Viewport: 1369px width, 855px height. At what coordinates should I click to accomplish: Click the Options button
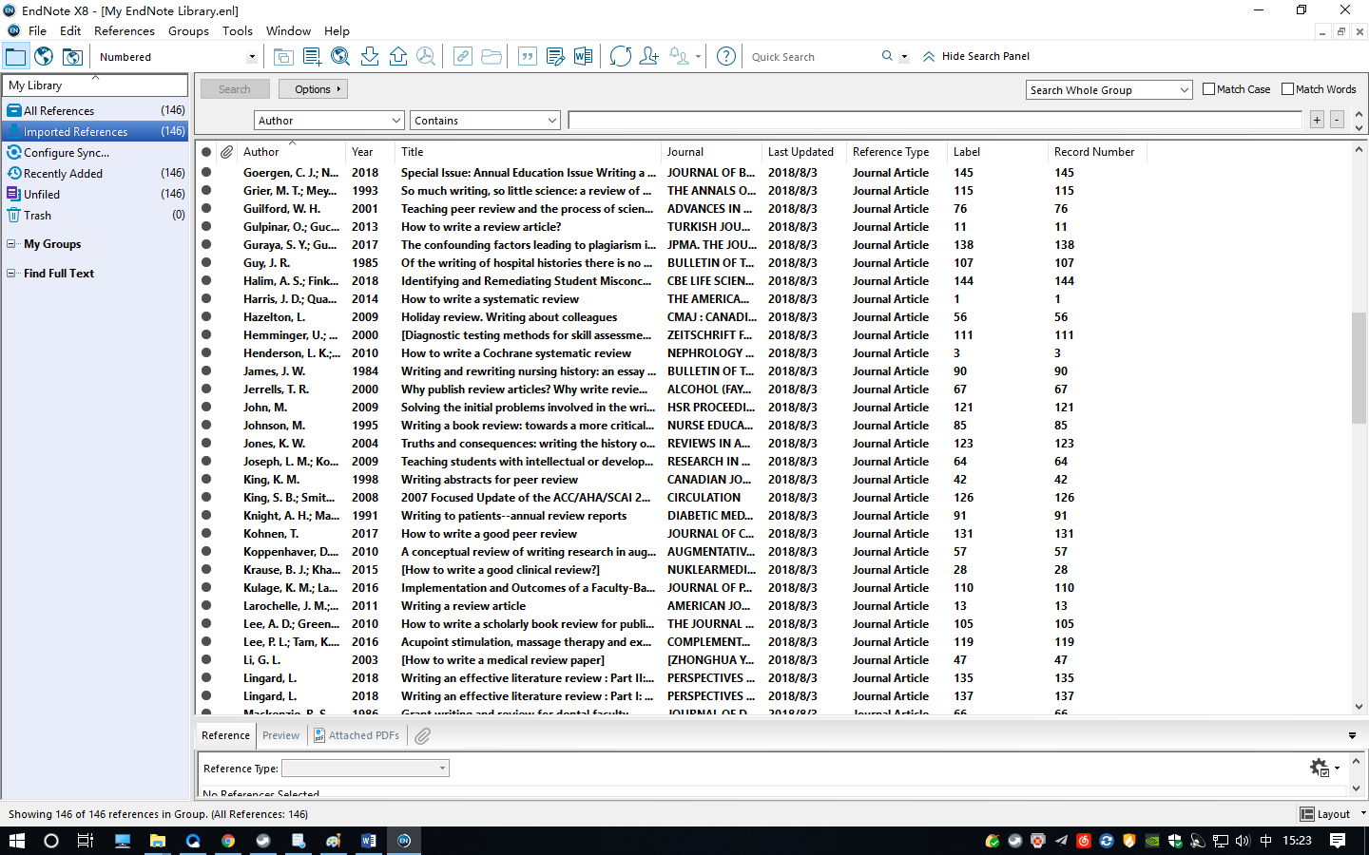click(314, 89)
